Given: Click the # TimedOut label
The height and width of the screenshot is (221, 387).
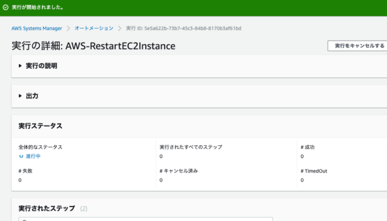Looking at the screenshot, I should 314,171.
